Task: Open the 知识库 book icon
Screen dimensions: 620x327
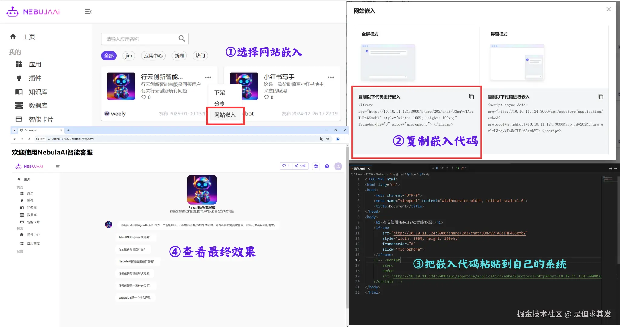Action: click(x=19, y=92)
